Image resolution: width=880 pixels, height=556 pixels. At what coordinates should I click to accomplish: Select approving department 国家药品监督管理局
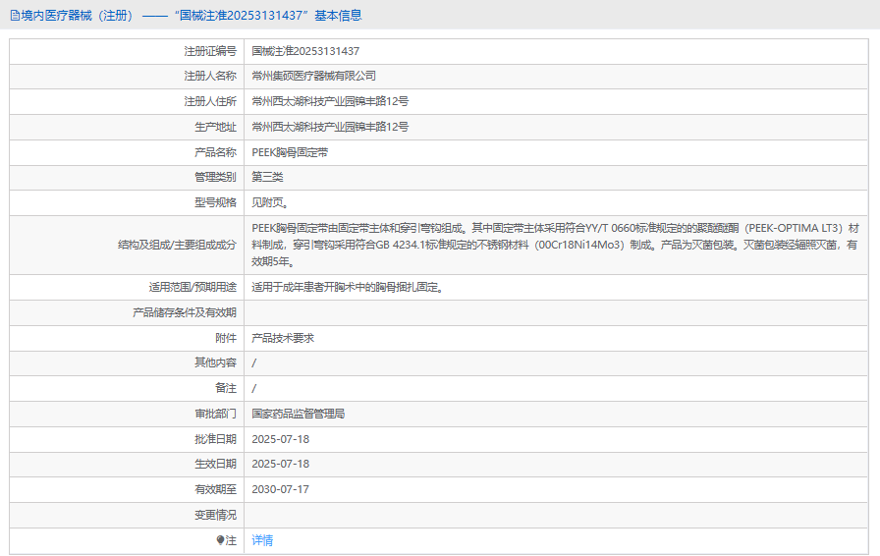coord(298,414)
